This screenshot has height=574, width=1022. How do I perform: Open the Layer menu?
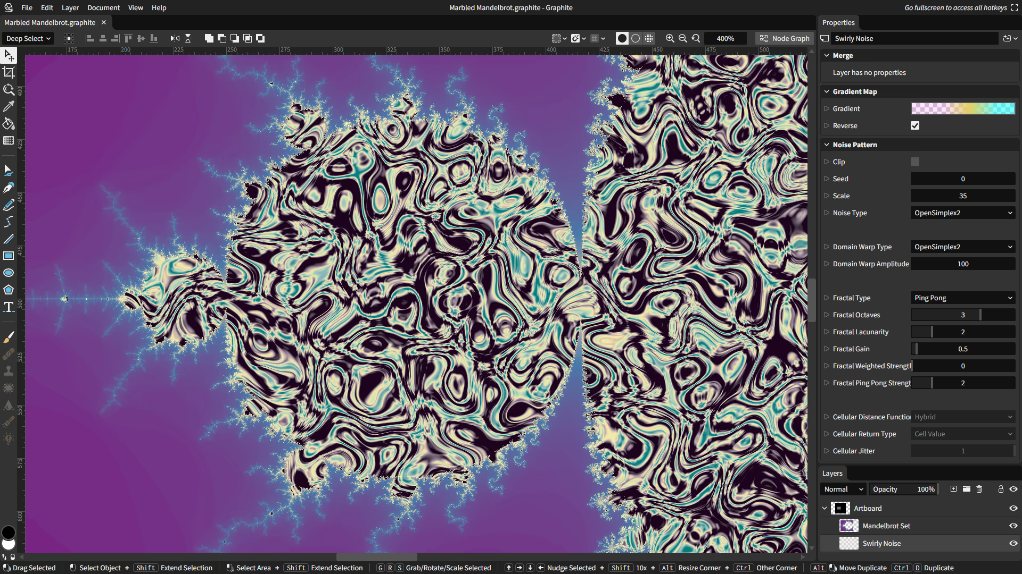coord(70,7)
